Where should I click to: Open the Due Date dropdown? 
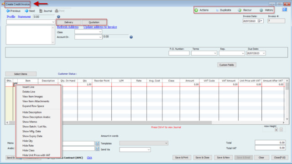click(264, 53)
